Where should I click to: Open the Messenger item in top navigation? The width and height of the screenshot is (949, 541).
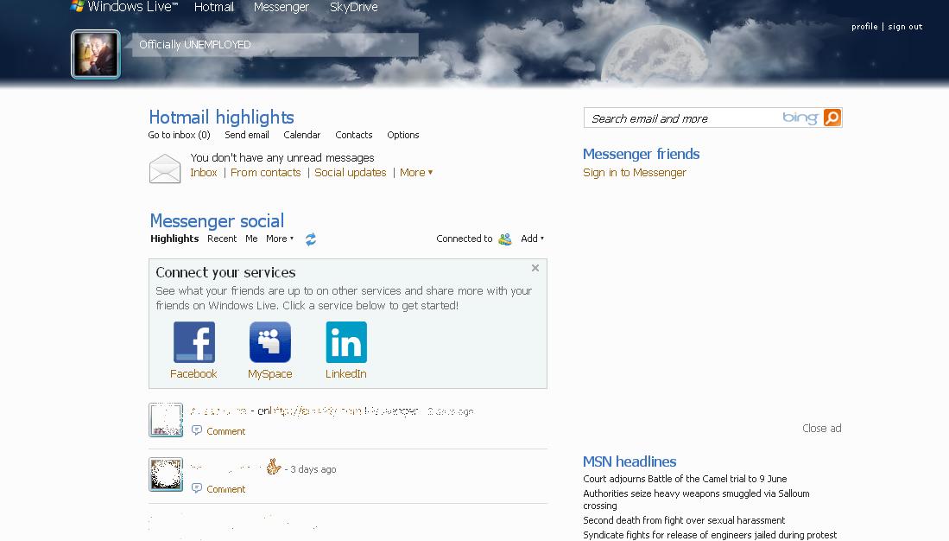tap(282, 6)
